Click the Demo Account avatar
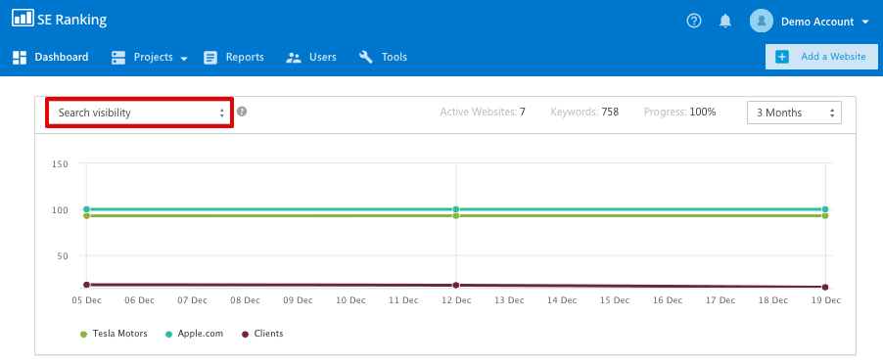Screen dimensions: 883x363 (762, 21)
